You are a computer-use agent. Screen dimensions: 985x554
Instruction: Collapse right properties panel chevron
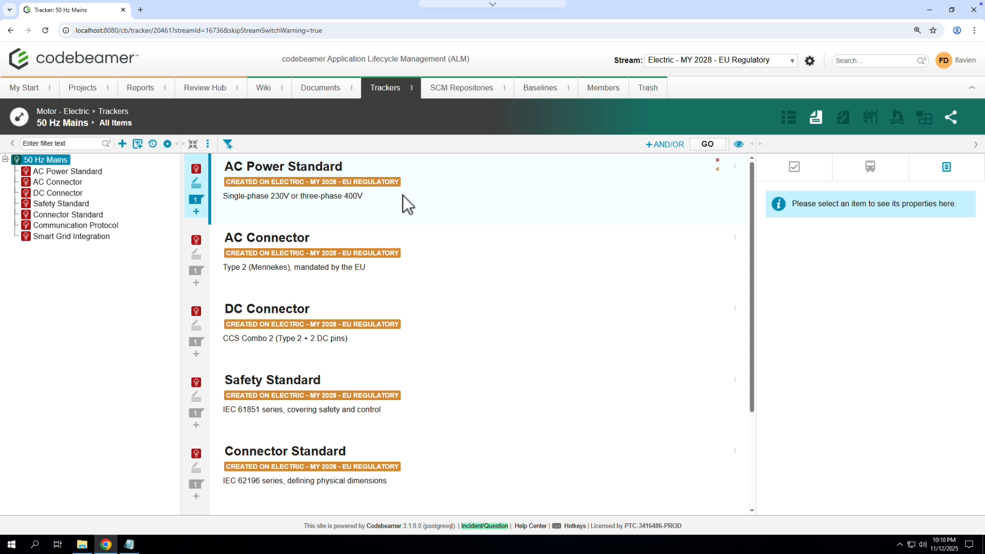pos(975,144)
